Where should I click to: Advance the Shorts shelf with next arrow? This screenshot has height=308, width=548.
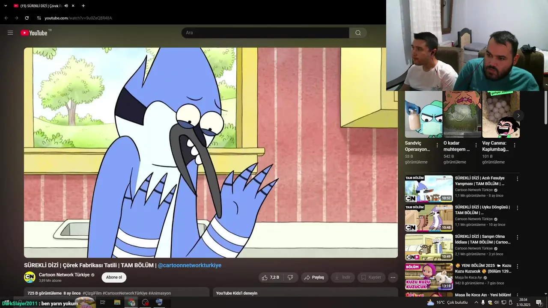click(x=518, y=115)
